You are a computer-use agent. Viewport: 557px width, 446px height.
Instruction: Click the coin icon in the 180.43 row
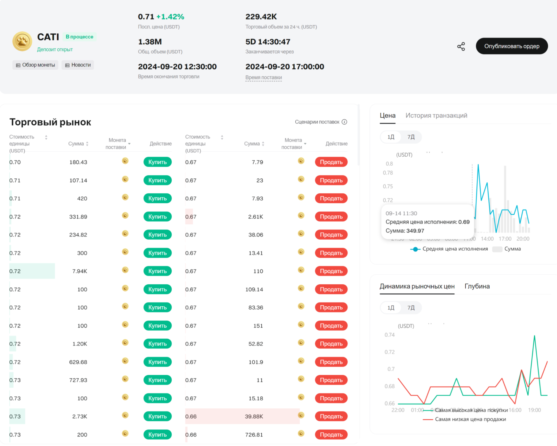pyautogui.click(x=125, y=161)
